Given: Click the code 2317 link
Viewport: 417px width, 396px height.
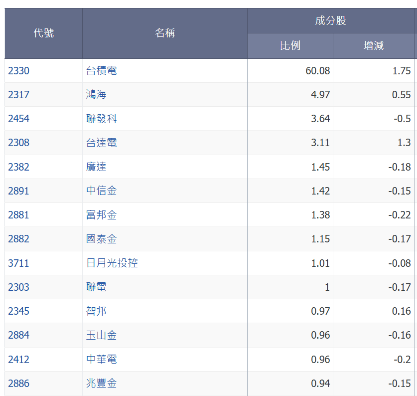Looking at the screenshot, I should pos(18,95).
